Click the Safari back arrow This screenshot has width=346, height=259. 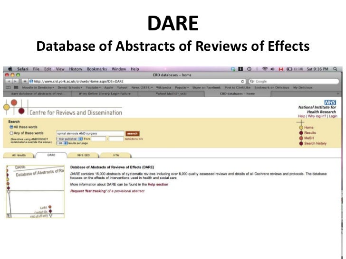click(9, 81)
